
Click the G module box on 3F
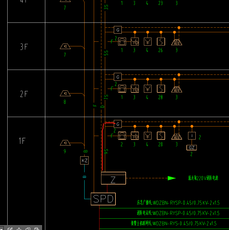point(118,30)
